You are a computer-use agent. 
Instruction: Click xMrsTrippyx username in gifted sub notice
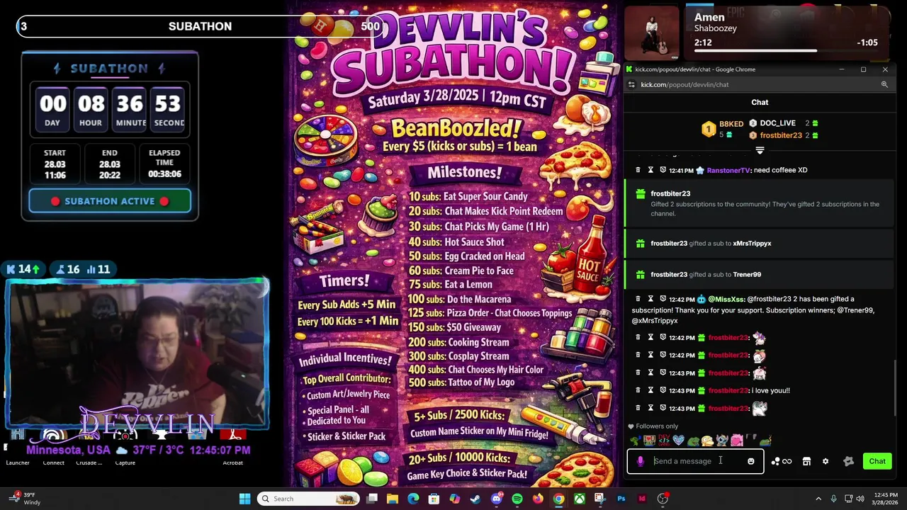pyautogui.click(x=752, y=243)
